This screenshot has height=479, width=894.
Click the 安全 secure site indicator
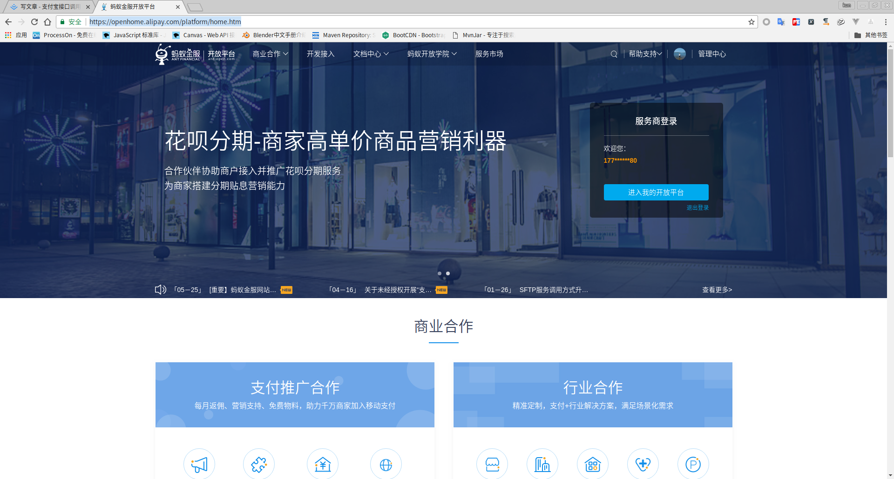point(71,22)
